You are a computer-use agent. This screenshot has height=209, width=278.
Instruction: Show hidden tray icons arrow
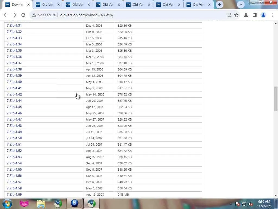point(231,204)
